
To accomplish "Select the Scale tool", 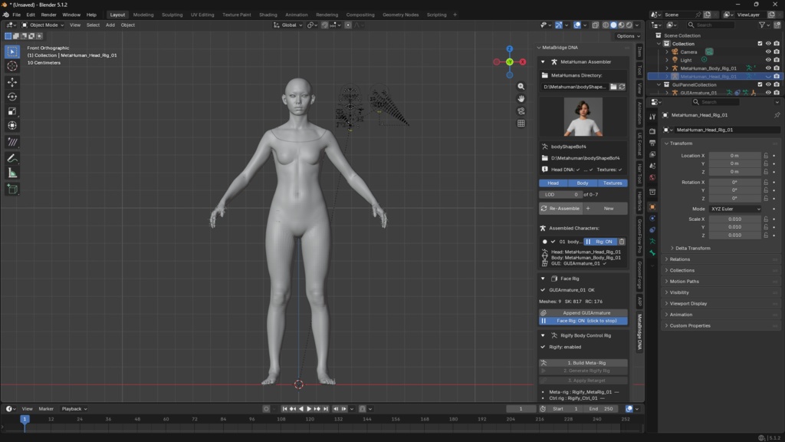I will tap(12, 111).
